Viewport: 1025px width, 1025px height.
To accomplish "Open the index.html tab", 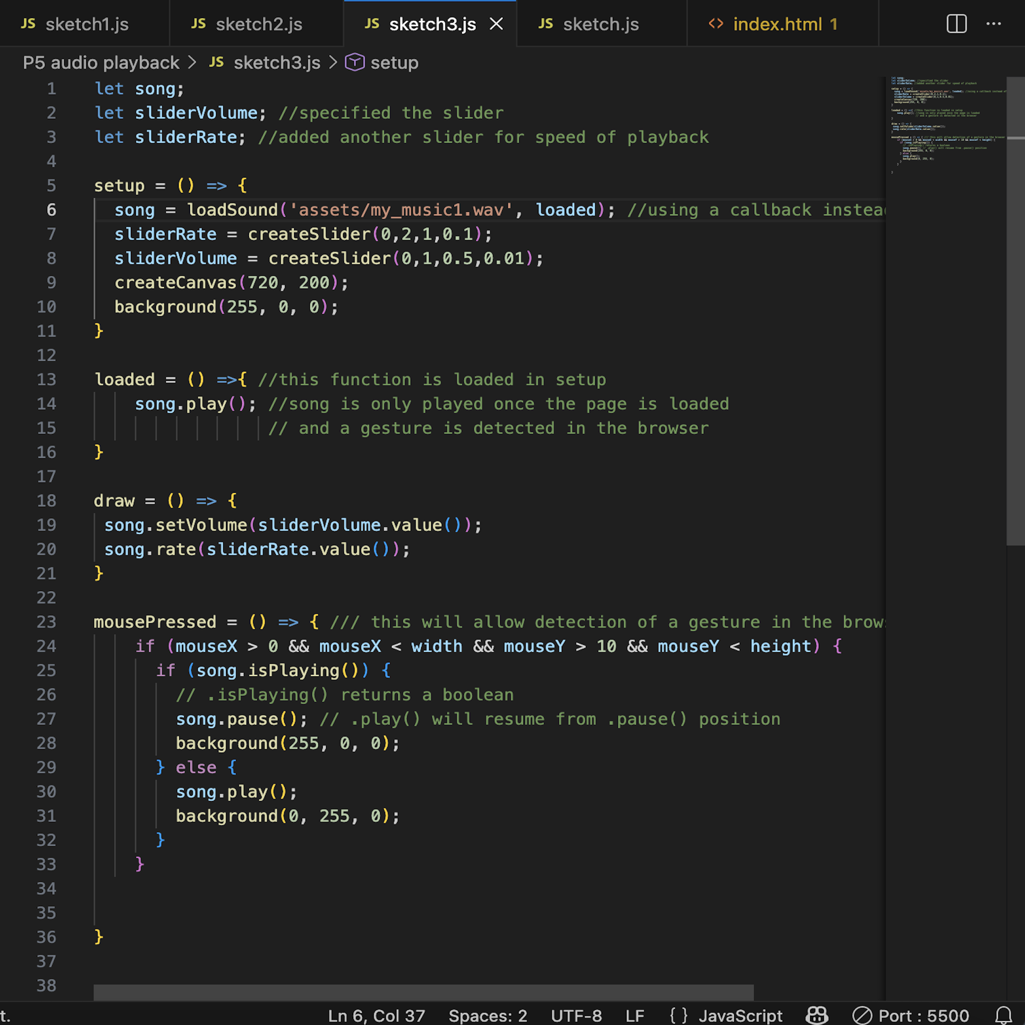I will (x=783, y=24).
